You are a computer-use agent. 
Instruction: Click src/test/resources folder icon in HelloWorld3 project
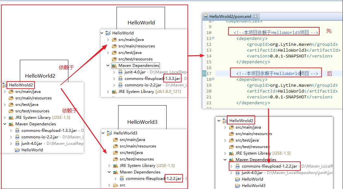coord(116,159)
